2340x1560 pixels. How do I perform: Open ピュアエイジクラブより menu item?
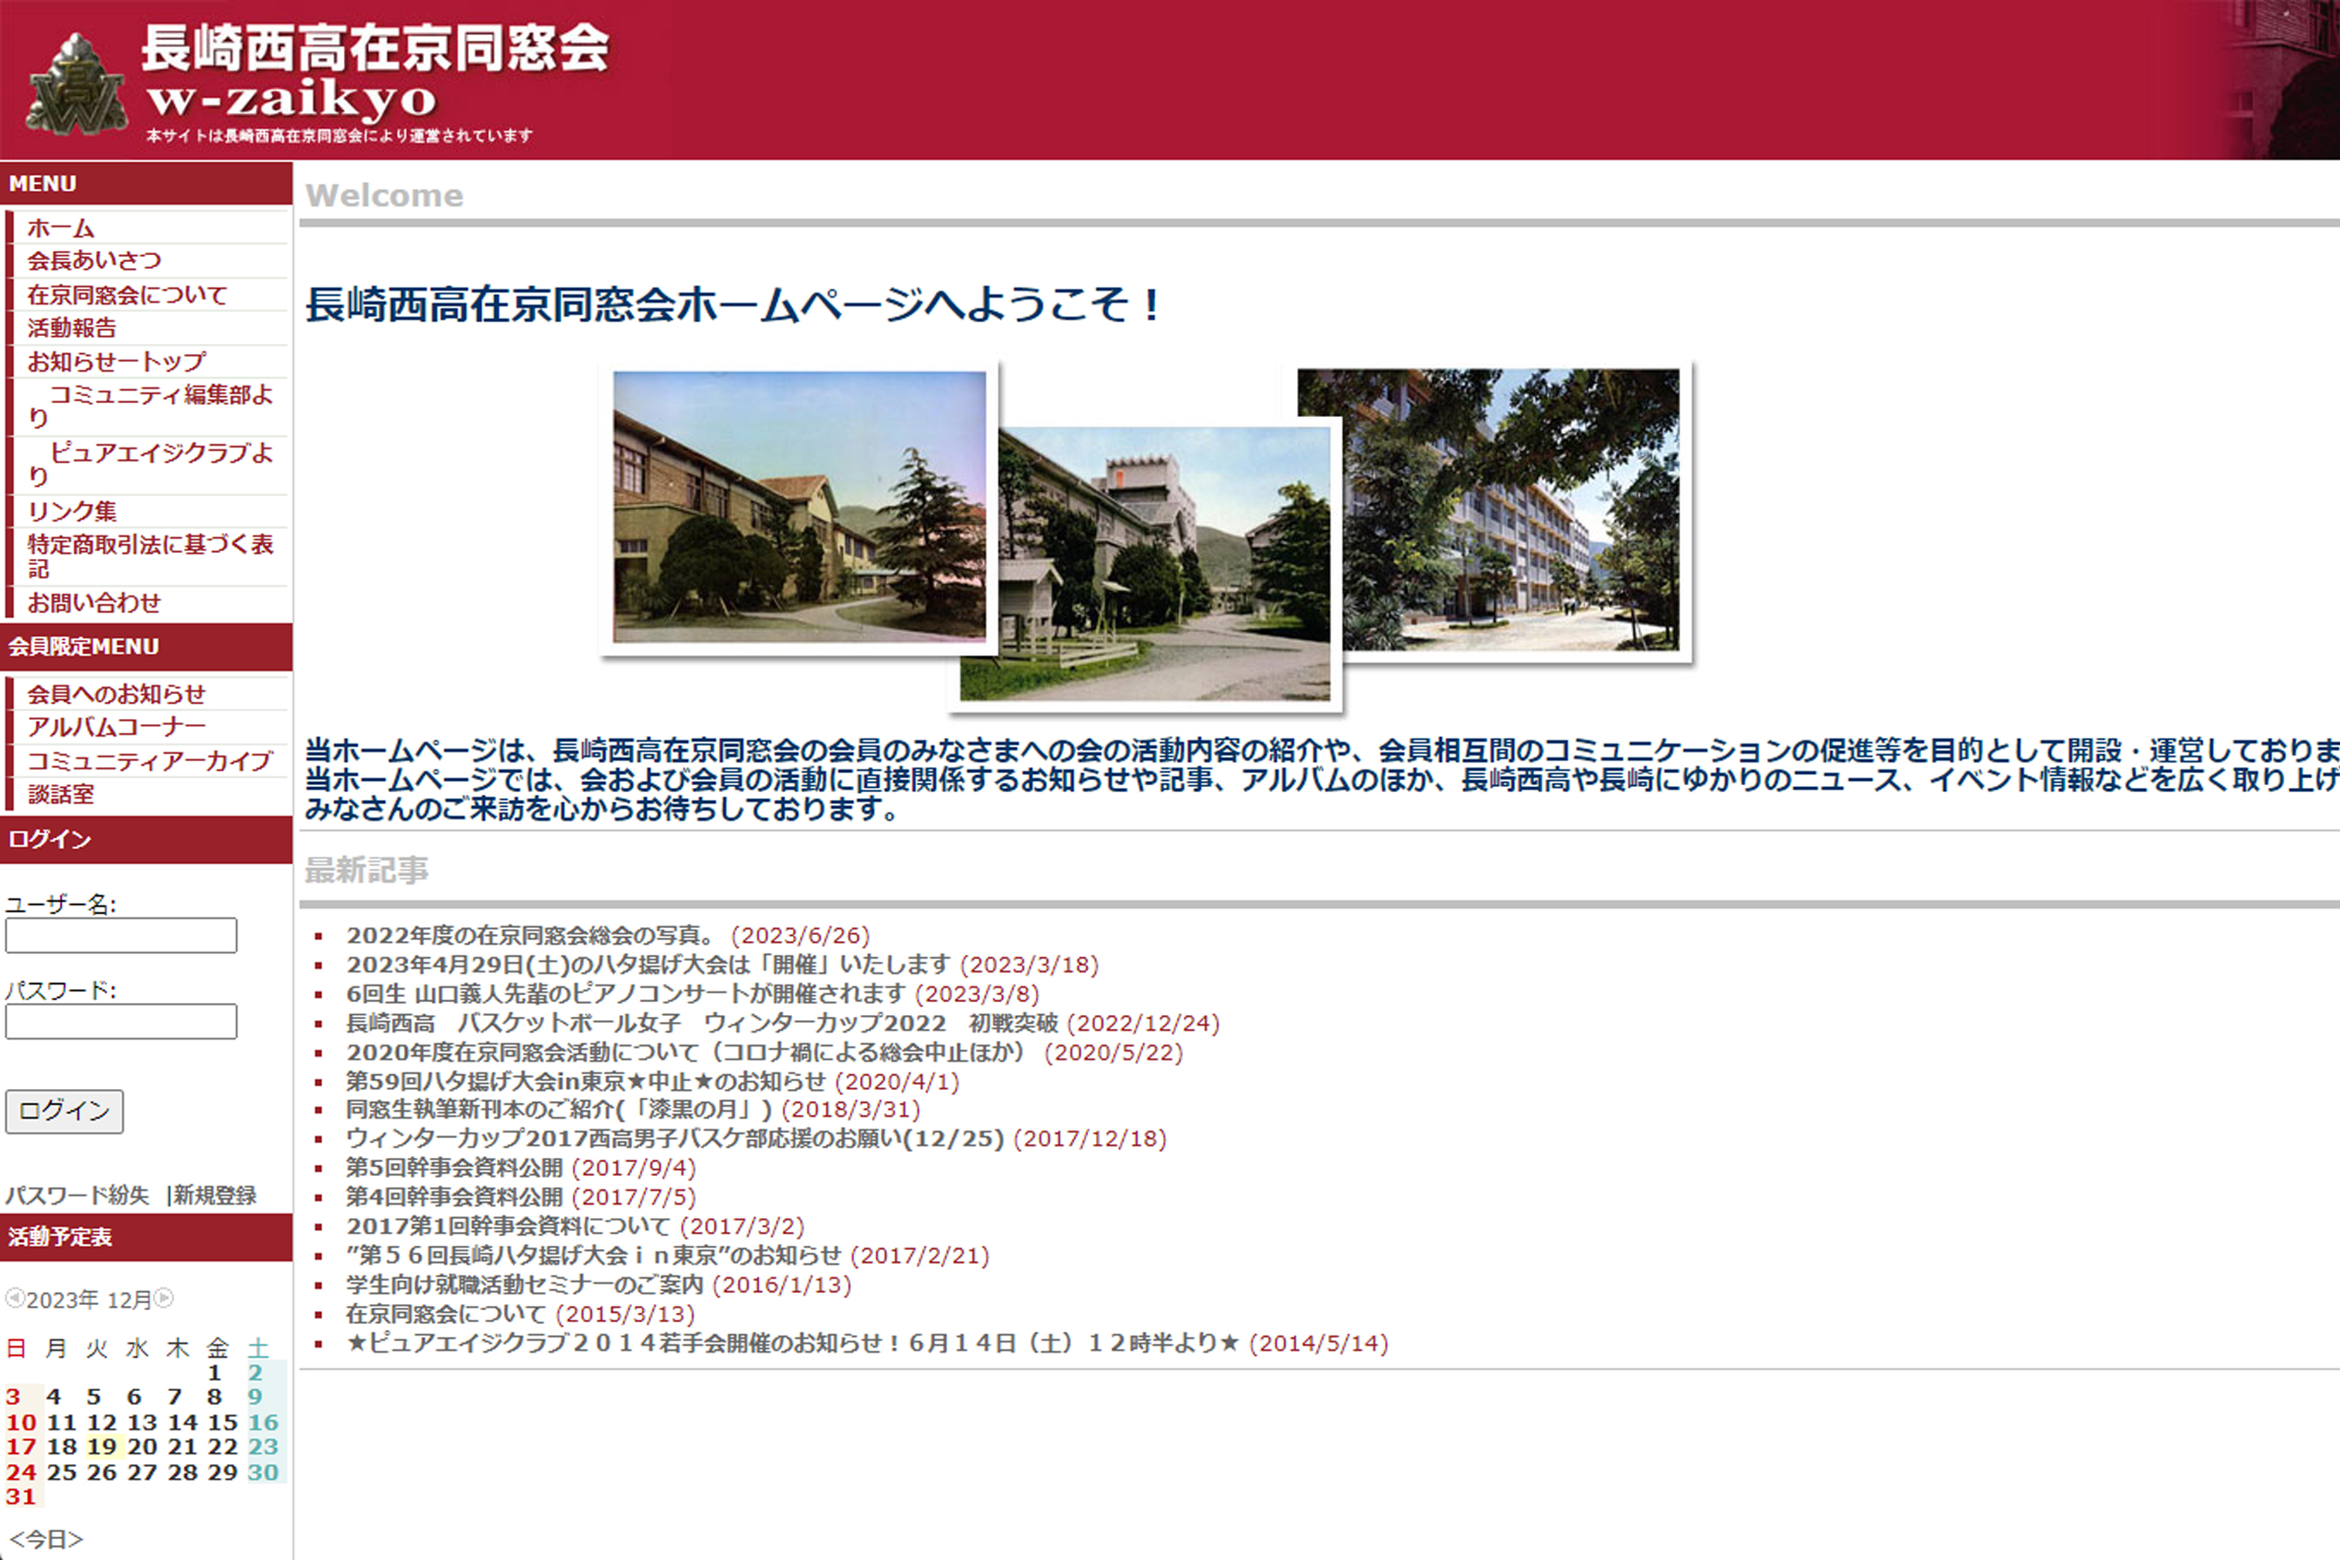(151, 464)
